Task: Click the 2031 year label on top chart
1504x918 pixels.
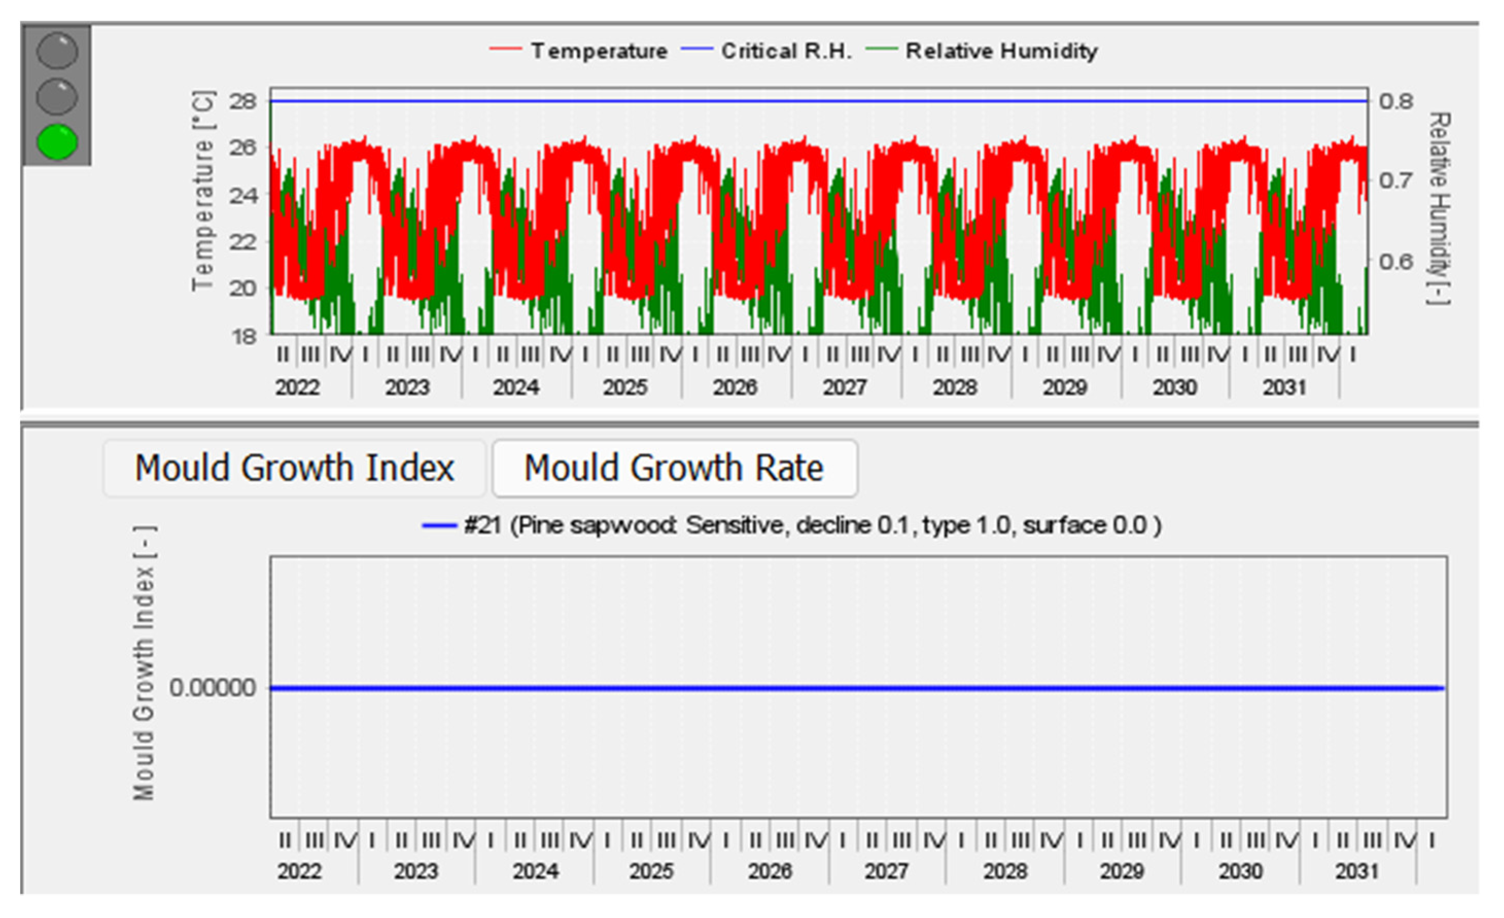Action: (x=1284, y=387)
